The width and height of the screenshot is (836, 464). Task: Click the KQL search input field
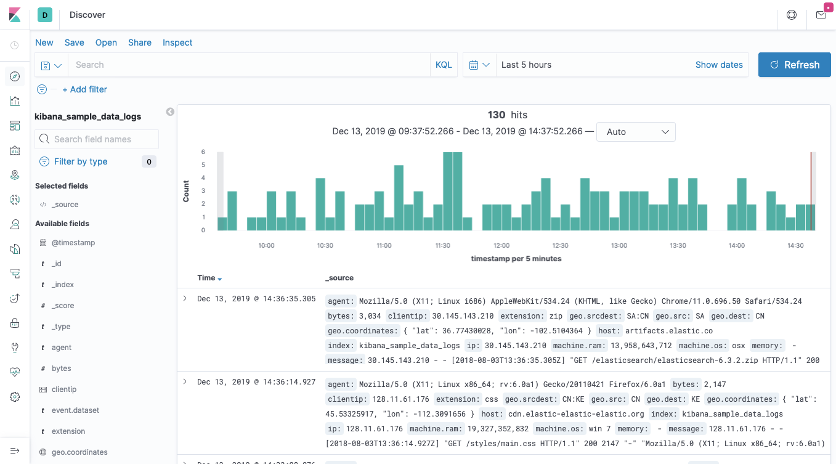click(x=246, y=65)
